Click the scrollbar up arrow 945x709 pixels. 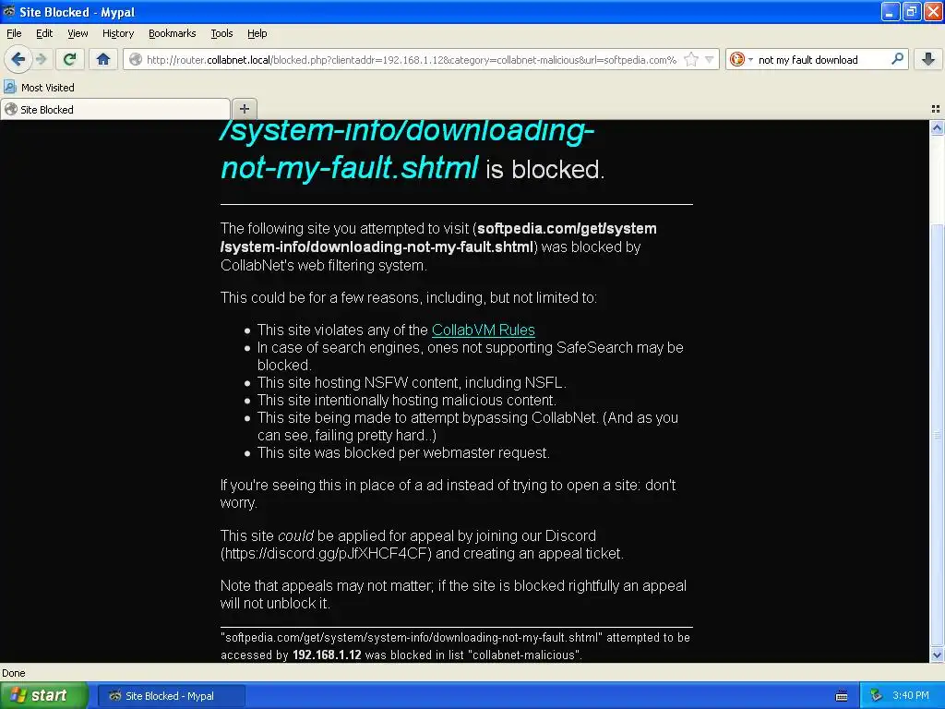click(937, 127)
